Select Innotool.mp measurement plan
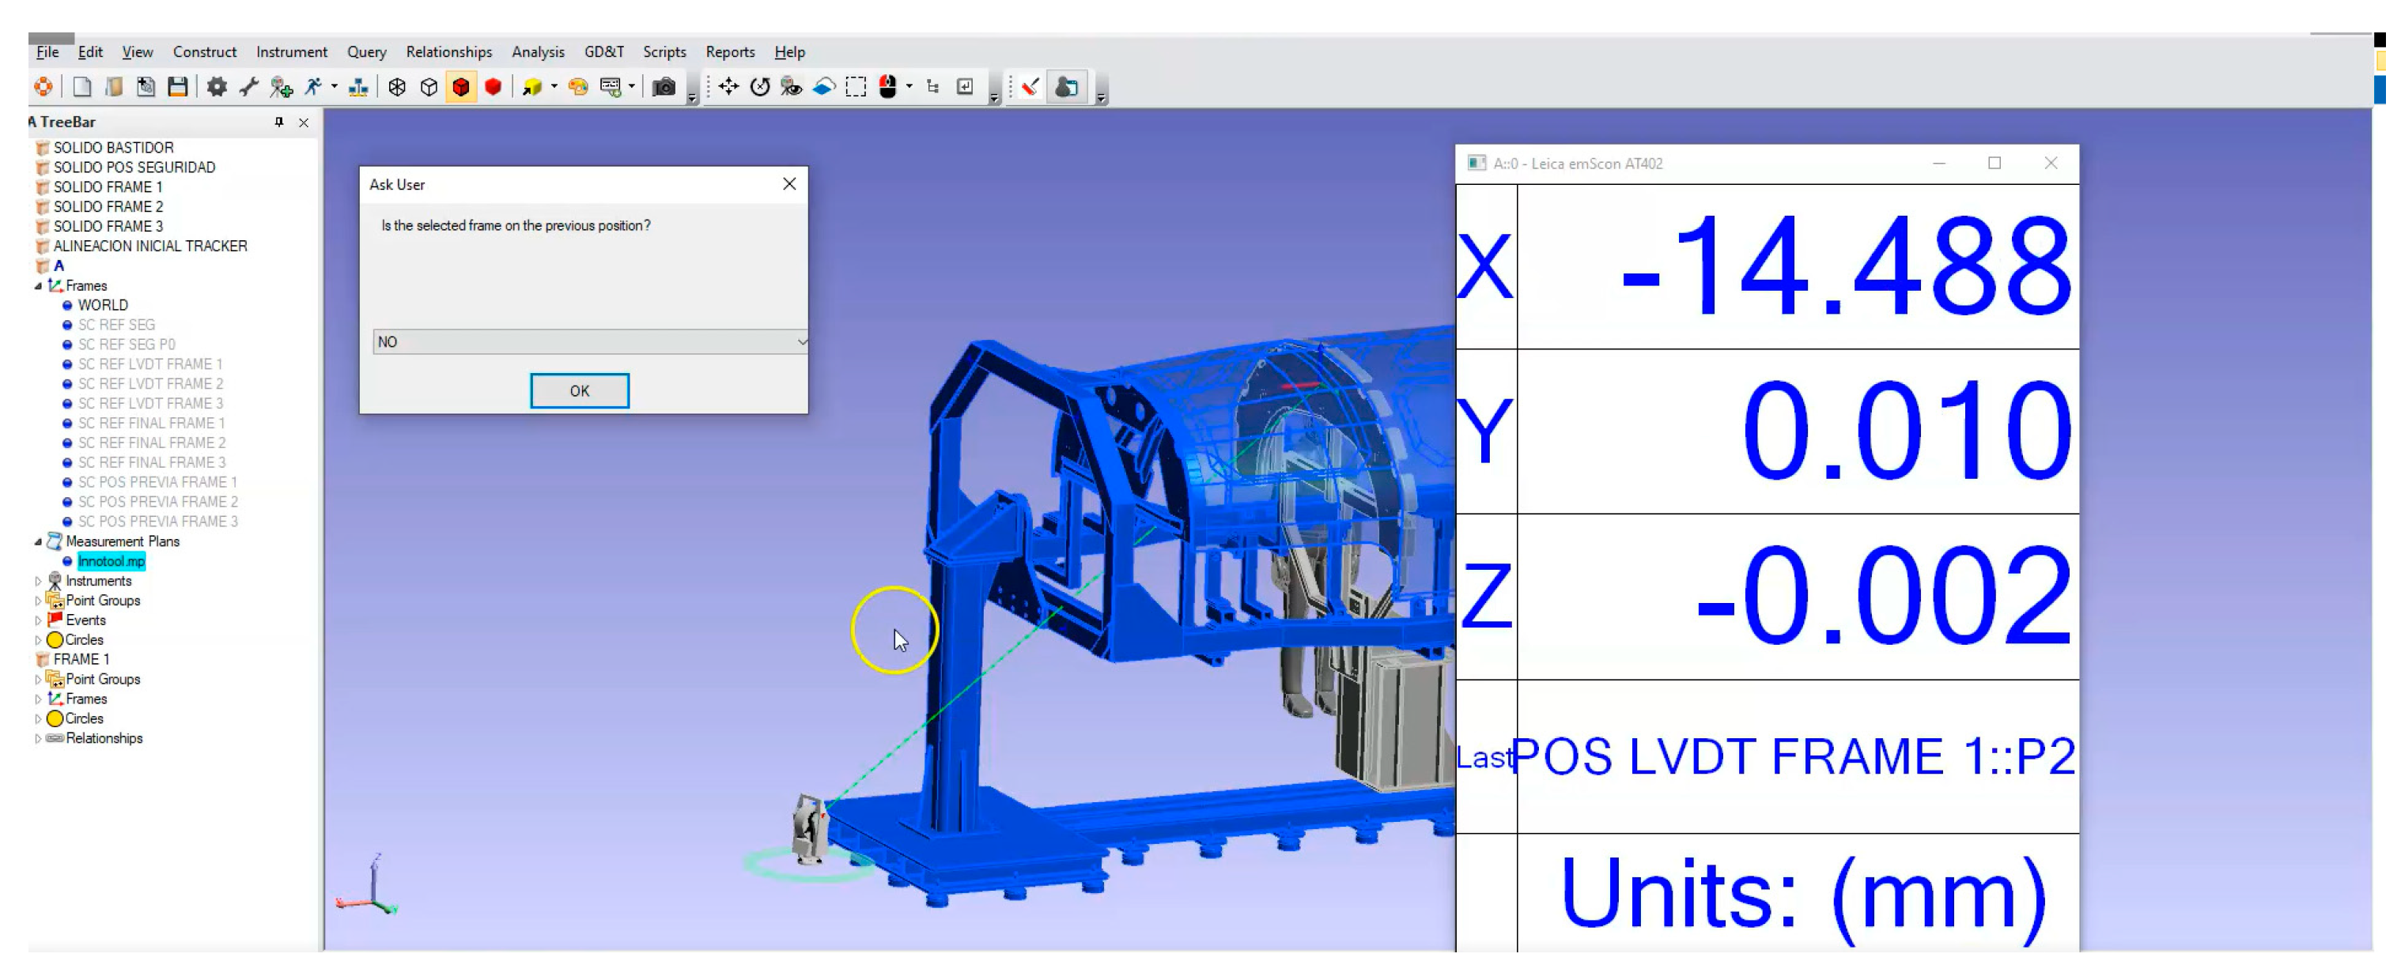2401x980 pixels. (112, 562)
